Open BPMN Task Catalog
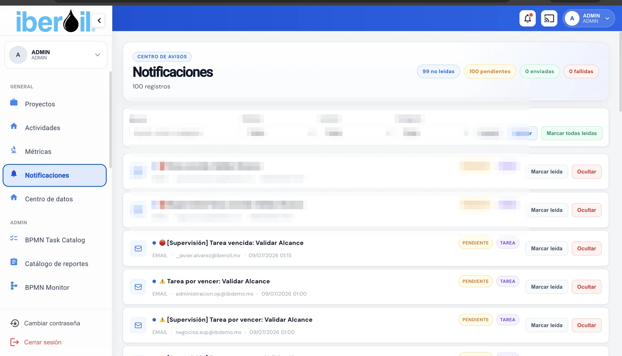Image resolution: width=622 pixels, height=356 pixels. tap(55, 240)
